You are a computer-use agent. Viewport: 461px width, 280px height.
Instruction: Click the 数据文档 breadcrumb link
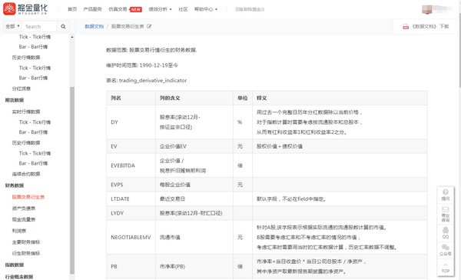point(94,26)
